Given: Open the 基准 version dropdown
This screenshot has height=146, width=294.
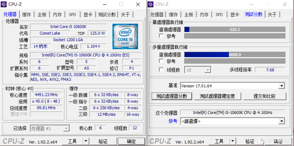Looking at the screenshot, I should (232, 86).
